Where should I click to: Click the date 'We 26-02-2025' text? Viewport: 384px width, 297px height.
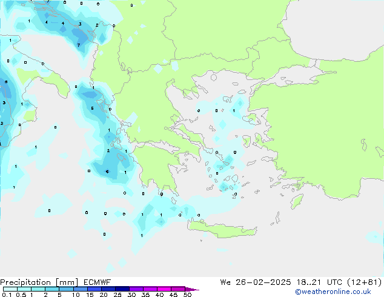[256, 282]
